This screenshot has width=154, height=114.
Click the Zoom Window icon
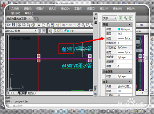88,25
